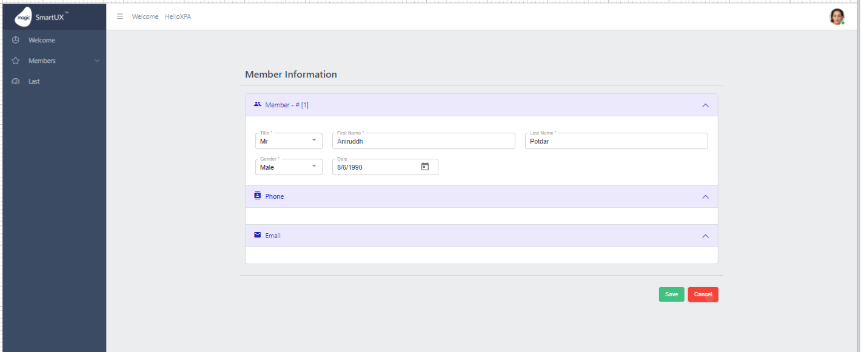Click the Last gauge icon

point(16,81)
